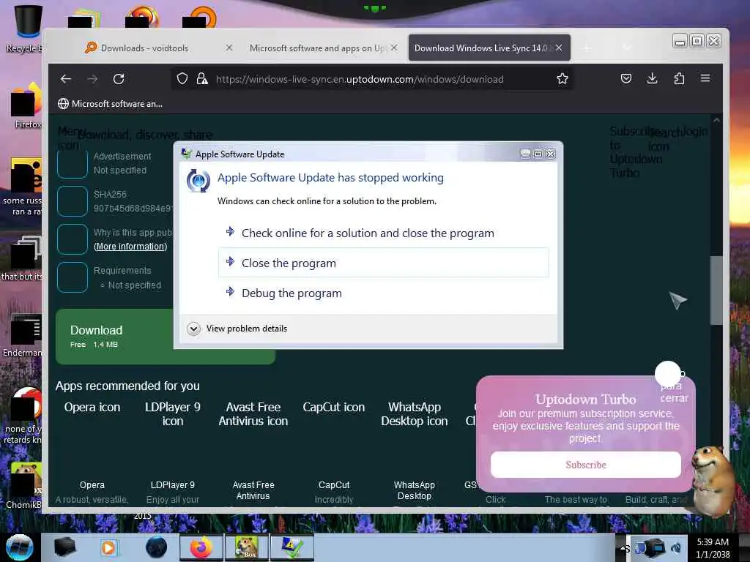
Task: Open the black box taskbar icon
Action: point(64,547)
